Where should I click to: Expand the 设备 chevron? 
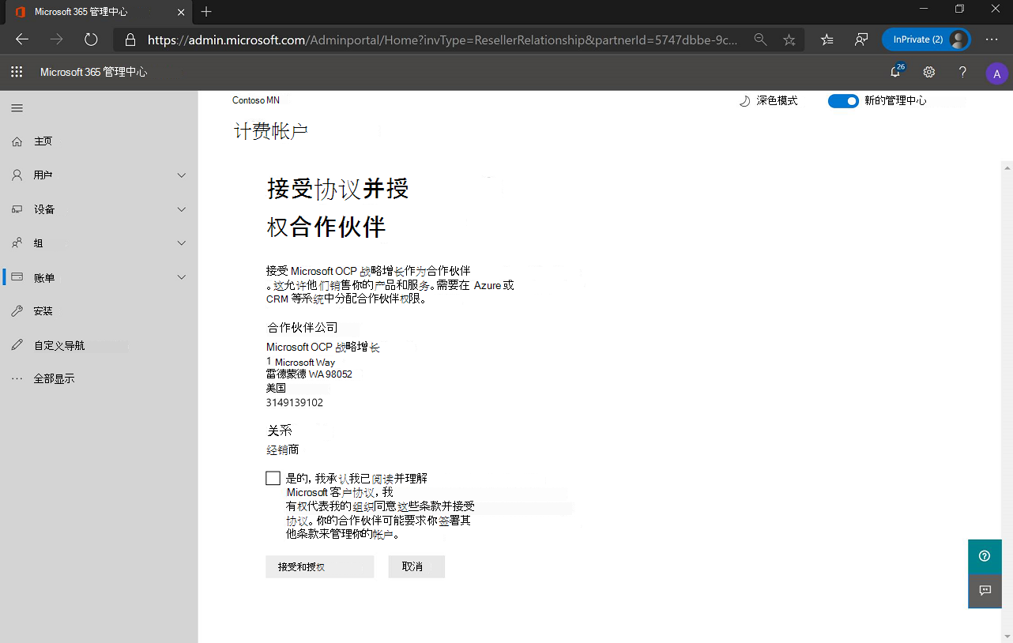click(x=182, y=209)
